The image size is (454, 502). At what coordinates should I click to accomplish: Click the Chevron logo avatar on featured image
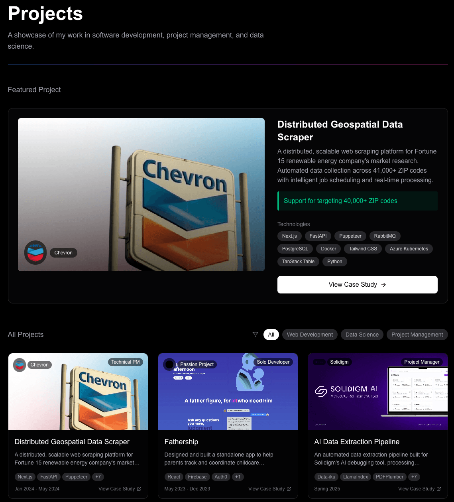[35, 252]
